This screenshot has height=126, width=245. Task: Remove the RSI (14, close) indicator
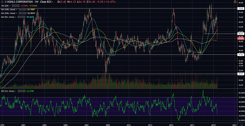pos(24,91)
